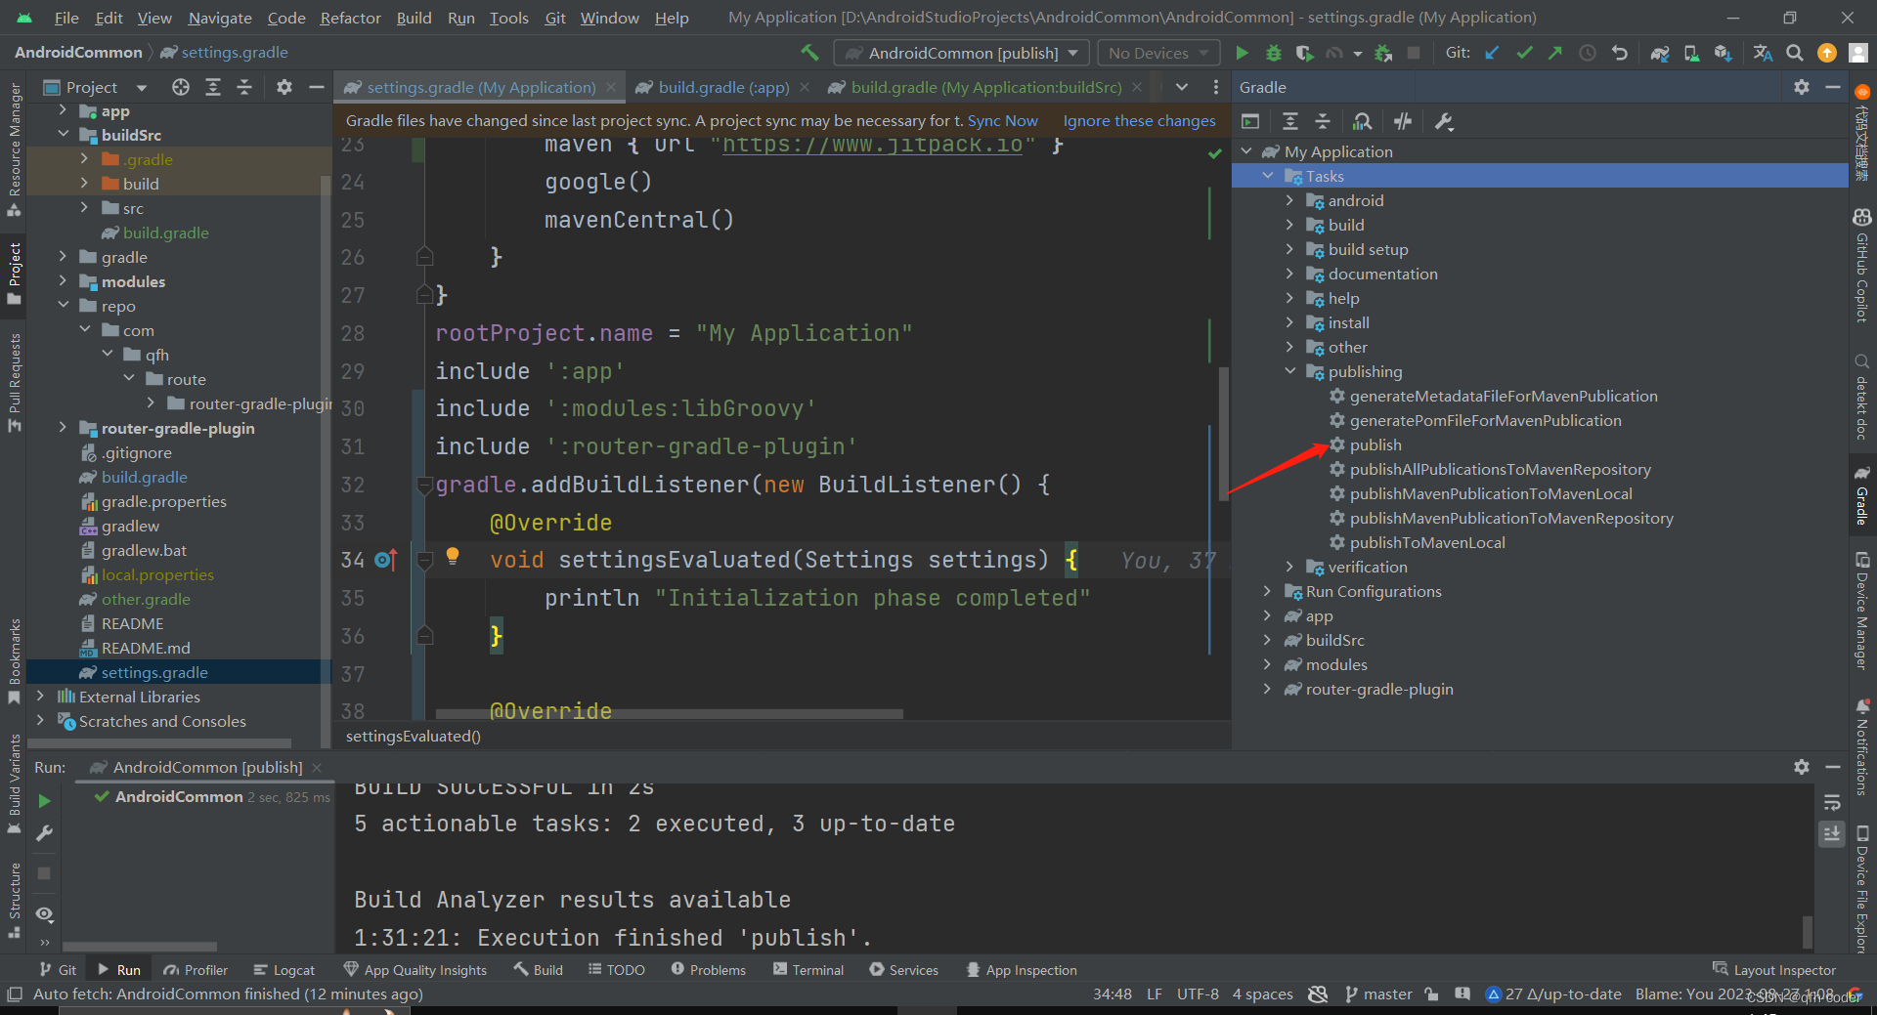
Task: Click Attach Debugger to Android Process icon
Action: point(1383,53)
